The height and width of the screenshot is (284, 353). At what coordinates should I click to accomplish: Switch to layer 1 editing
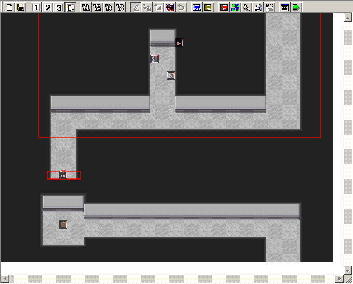[x=36, y=7]
